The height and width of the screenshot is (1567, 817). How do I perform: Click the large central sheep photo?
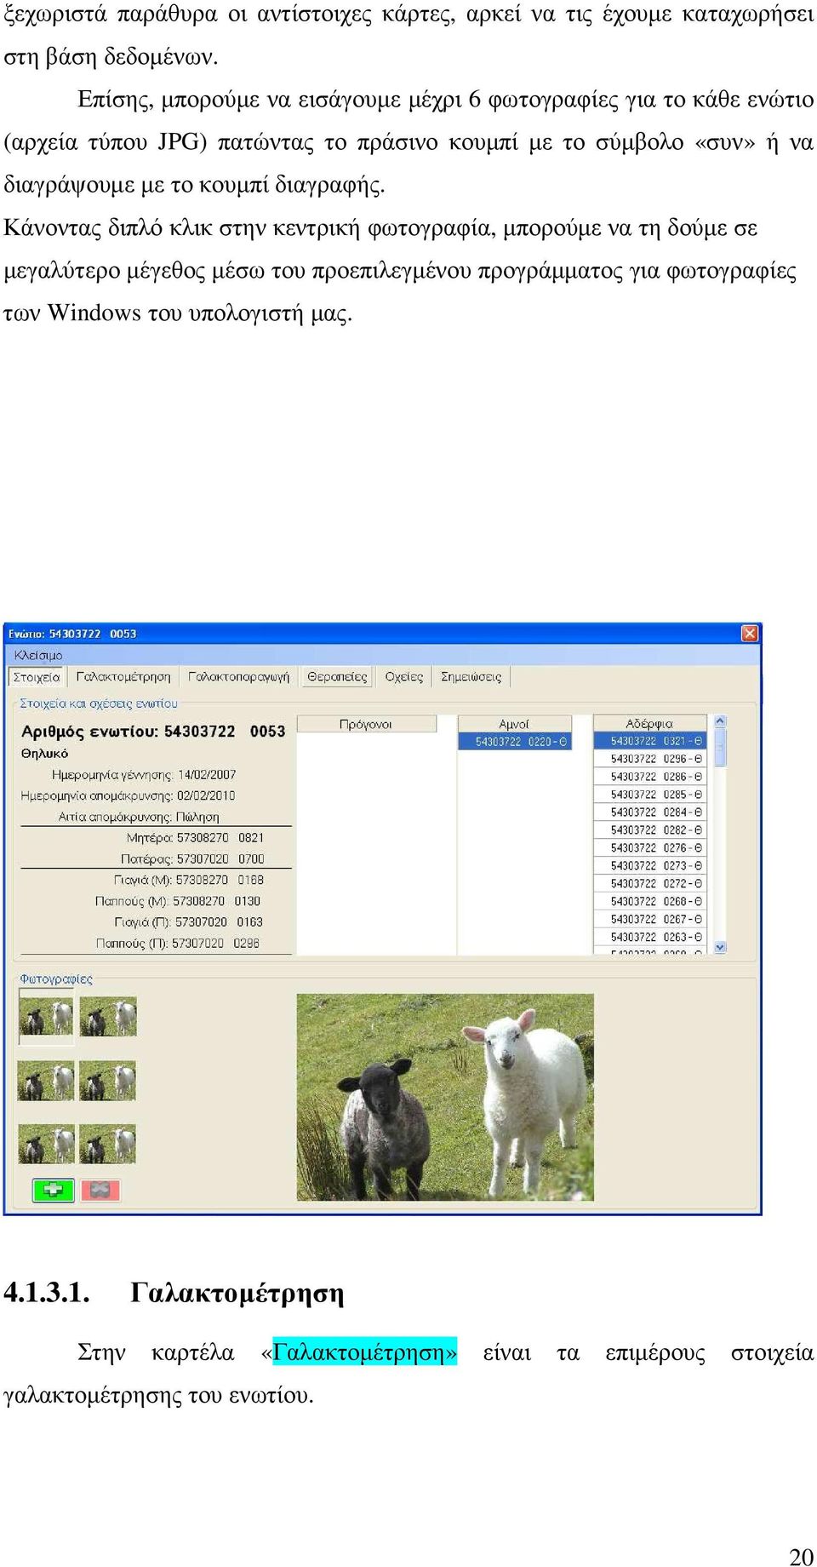click(445, 1097)
